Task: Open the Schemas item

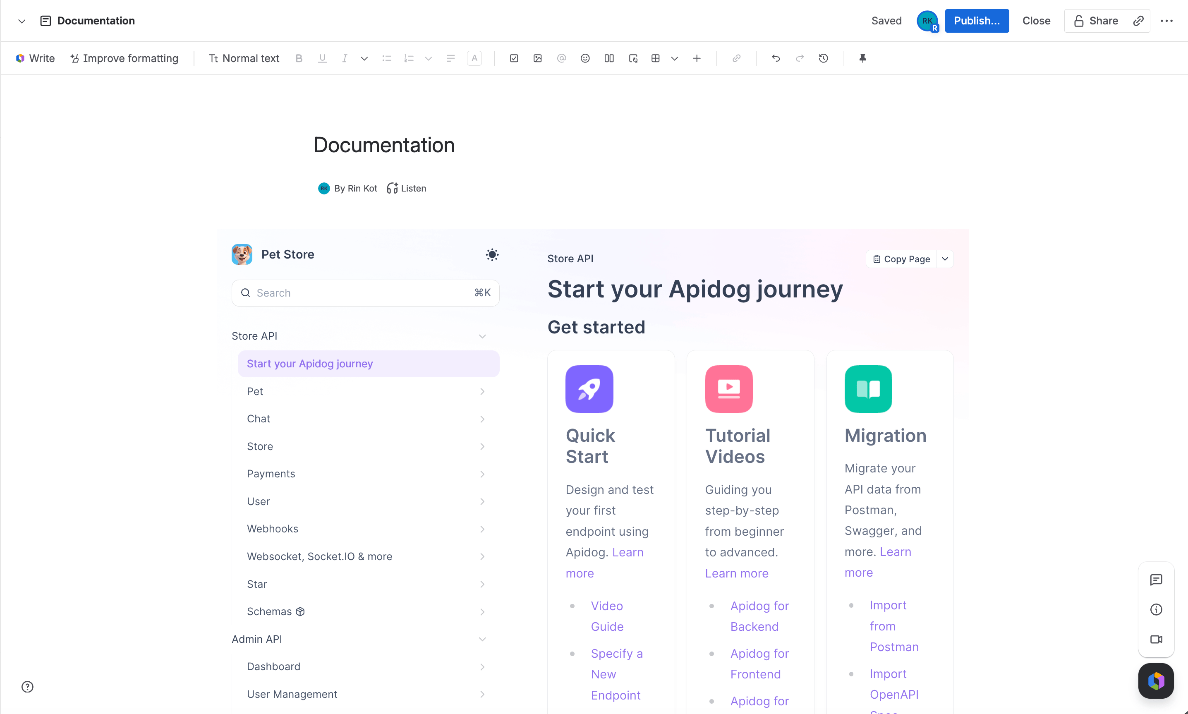Action: [369, 611]
